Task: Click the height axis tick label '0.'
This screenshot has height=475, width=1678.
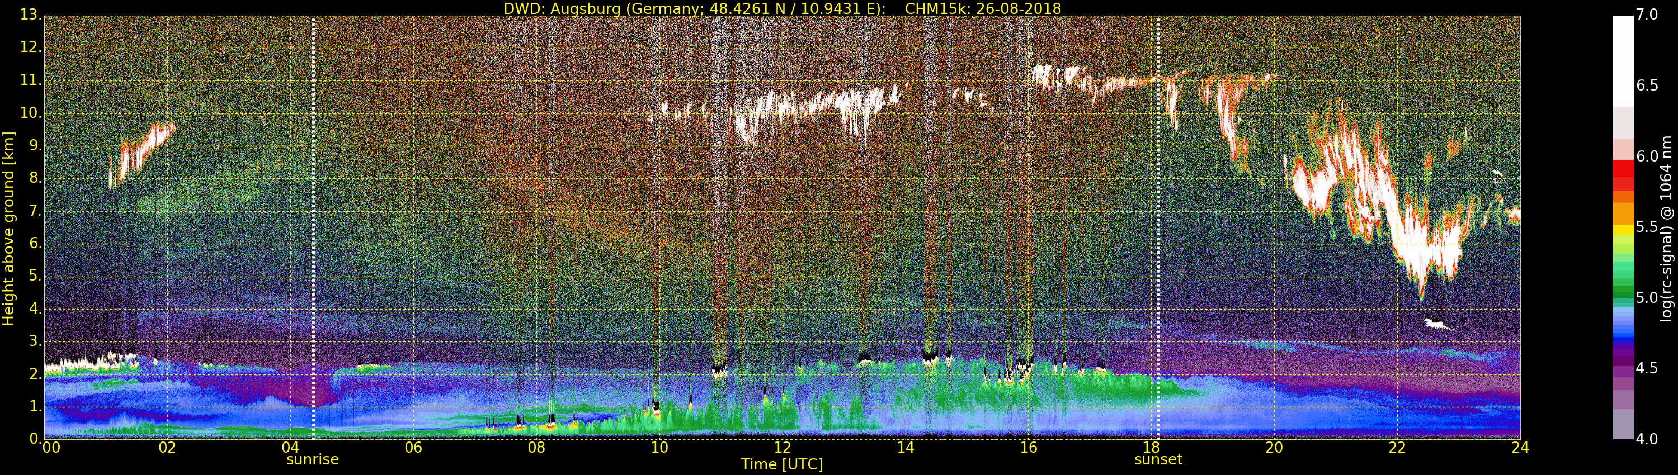Action: point(35,439)
